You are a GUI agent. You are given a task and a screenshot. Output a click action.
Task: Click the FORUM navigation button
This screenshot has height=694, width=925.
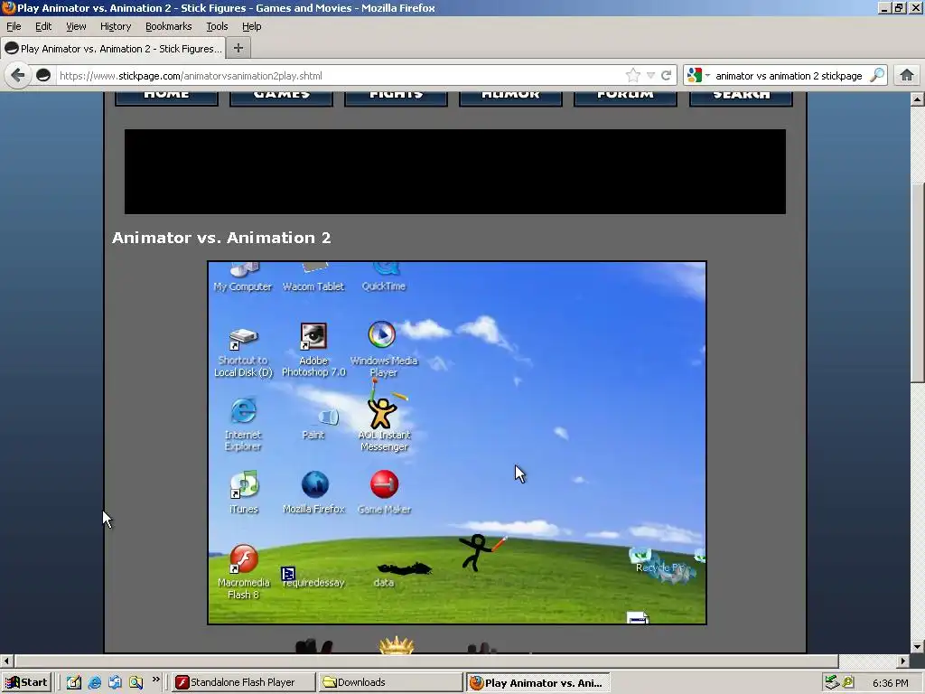tap(625, 98)
